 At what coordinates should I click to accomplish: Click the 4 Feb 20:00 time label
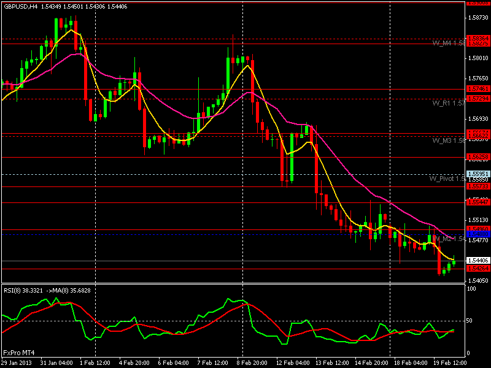click(x=134, y=363)
